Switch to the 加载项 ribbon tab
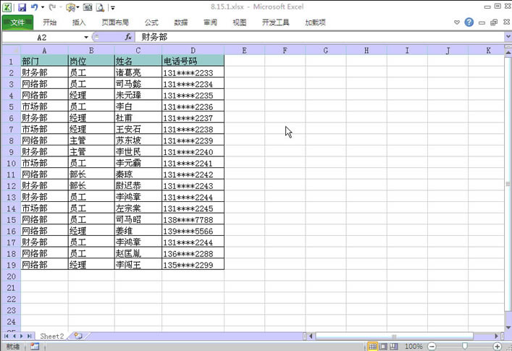This screenshot has width=512, height=351. (x=316, y=22)
